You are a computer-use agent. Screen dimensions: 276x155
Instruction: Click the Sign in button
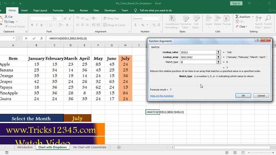(x=236, y=3)
